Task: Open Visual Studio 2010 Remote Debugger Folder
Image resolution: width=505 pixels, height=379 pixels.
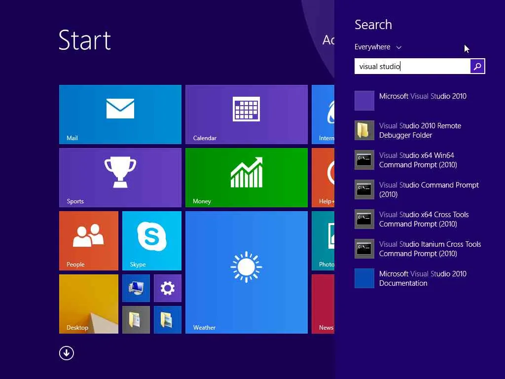Action: [420, 130]
